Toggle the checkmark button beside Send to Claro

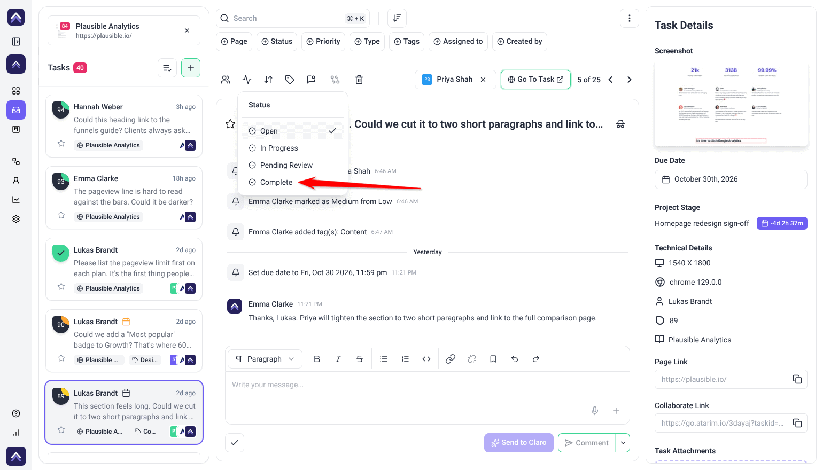point(235,443)
